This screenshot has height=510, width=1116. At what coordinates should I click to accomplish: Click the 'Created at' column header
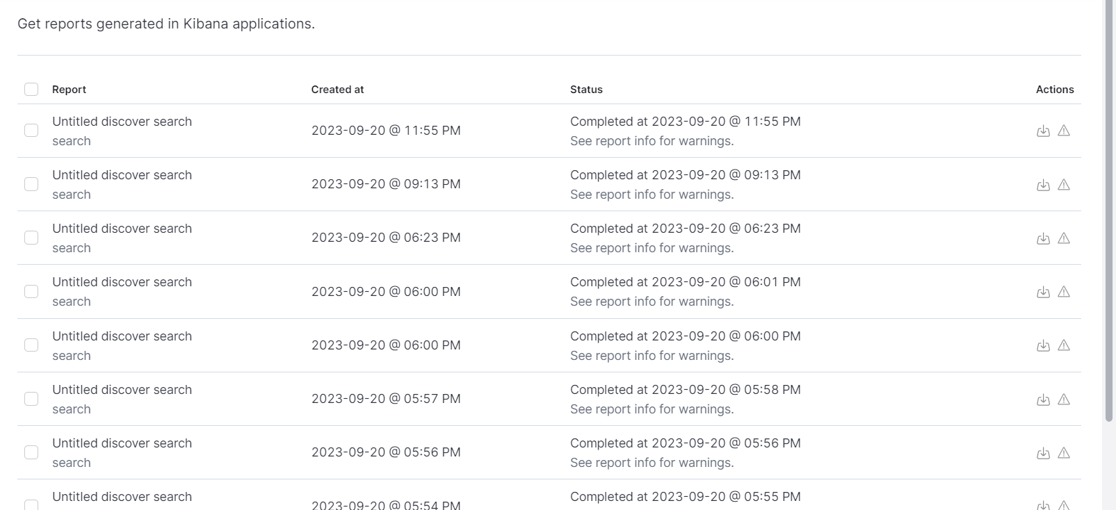tap(337, 90)
